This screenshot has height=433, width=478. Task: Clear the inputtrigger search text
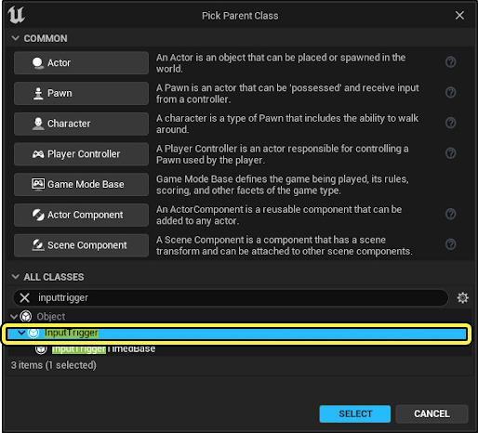click(24, 297)
